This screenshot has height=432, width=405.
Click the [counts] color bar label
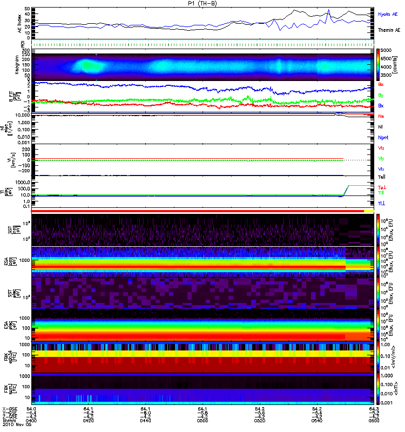[x=395, y=65]
